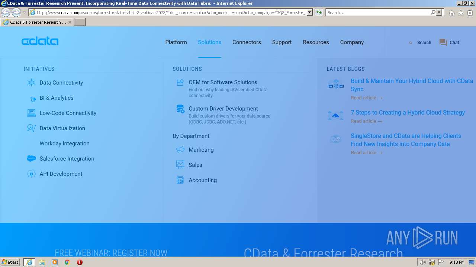Click the IE Home icon
The width and height of the screenshot is (476, 267).
coord(451,13)
